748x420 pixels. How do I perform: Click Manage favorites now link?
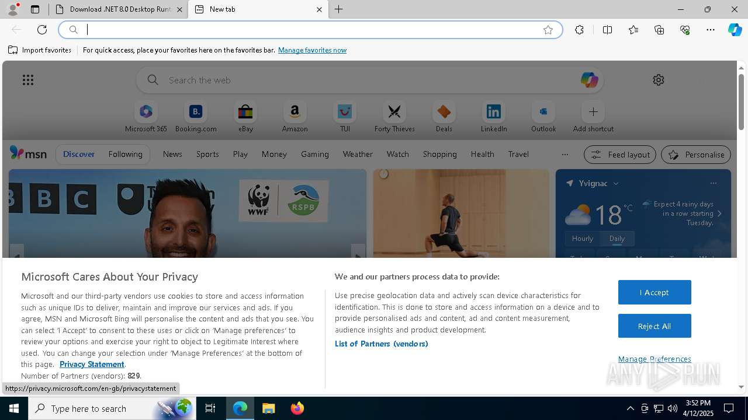(x=312, y=50)
